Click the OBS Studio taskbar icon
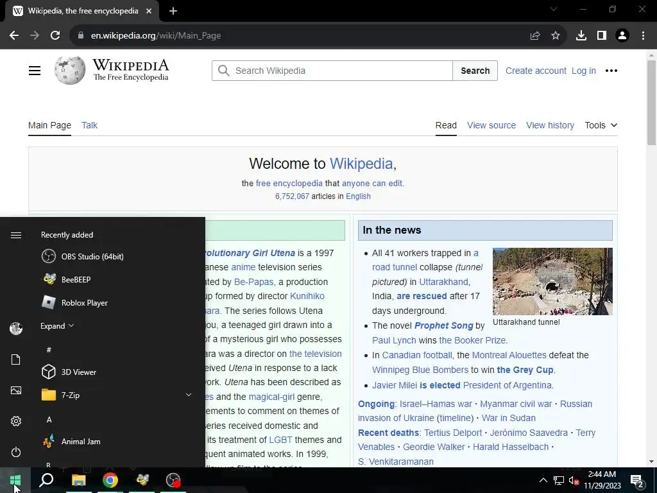This screenshot has height=493, width=657. [x=173, y=480]
